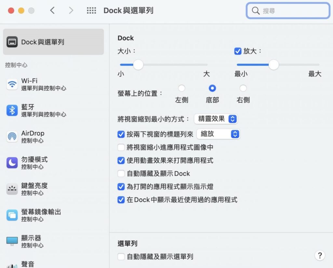Screen dimensions: 333x268
Task: Open the 精靈效果 minimize effect dropdown
Action: coord(216,119)
